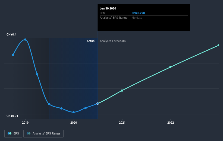Select the final forecast point past 2022
This screenshot has height=141, width=223.
coord(218,45)
